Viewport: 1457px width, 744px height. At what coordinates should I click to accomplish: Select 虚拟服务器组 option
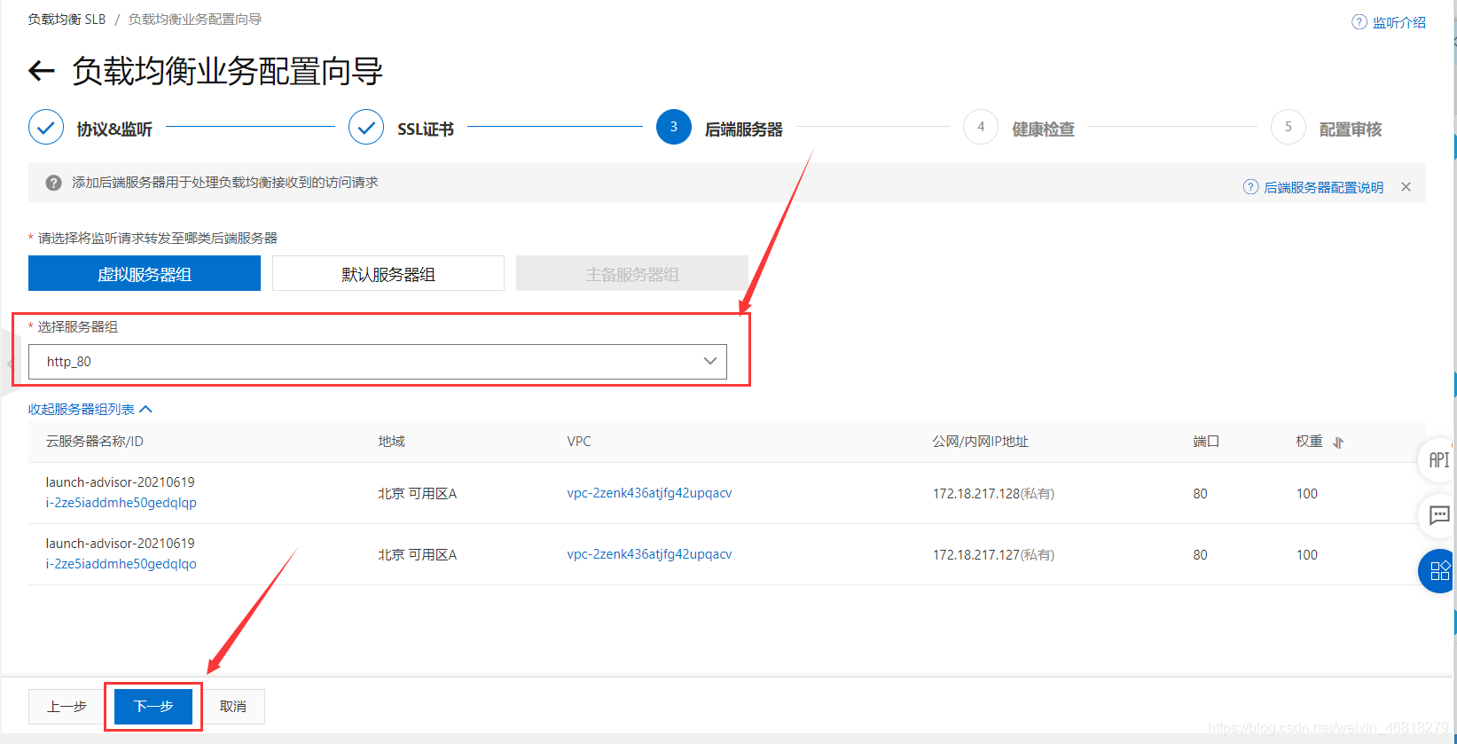[145, 273]
